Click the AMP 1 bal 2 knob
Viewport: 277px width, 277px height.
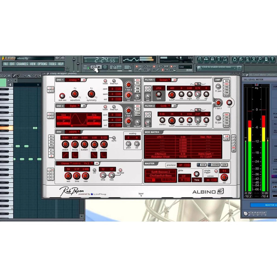[x=218, y=103]
